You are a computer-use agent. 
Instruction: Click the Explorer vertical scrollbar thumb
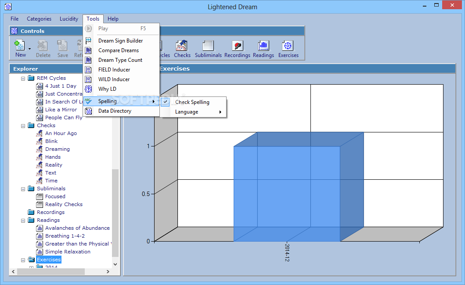coord(115,213)
